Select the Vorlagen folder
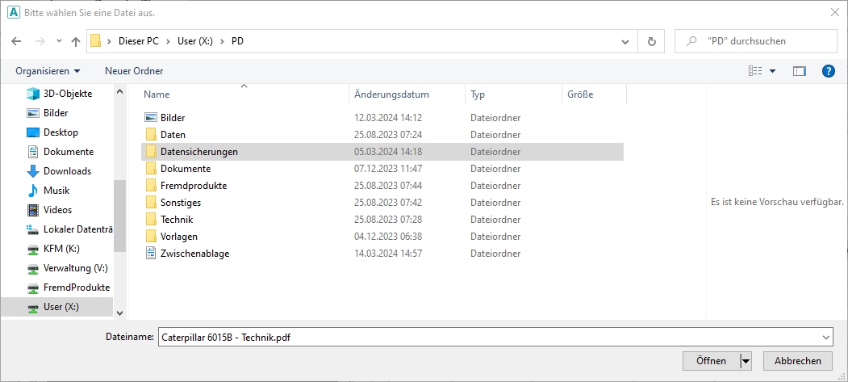Image resolution: width=848 pixels, height=382 pixels. click(x=179, y=237)
